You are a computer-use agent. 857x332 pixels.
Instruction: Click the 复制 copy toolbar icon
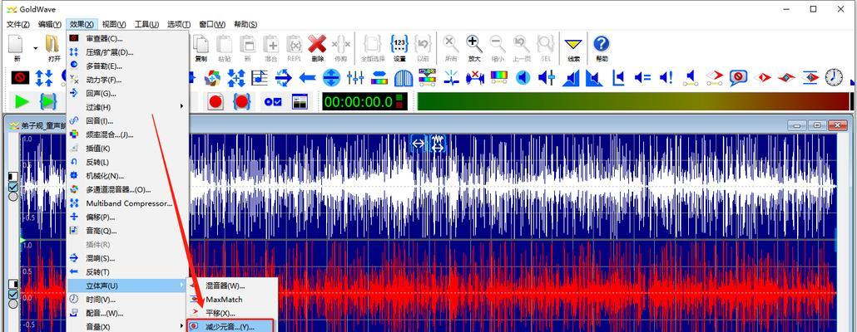point(201,44)
